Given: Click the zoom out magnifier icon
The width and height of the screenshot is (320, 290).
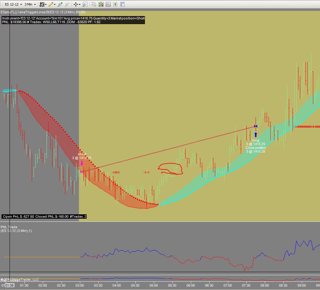Looking at the screenshot, I should coord(67,4).
